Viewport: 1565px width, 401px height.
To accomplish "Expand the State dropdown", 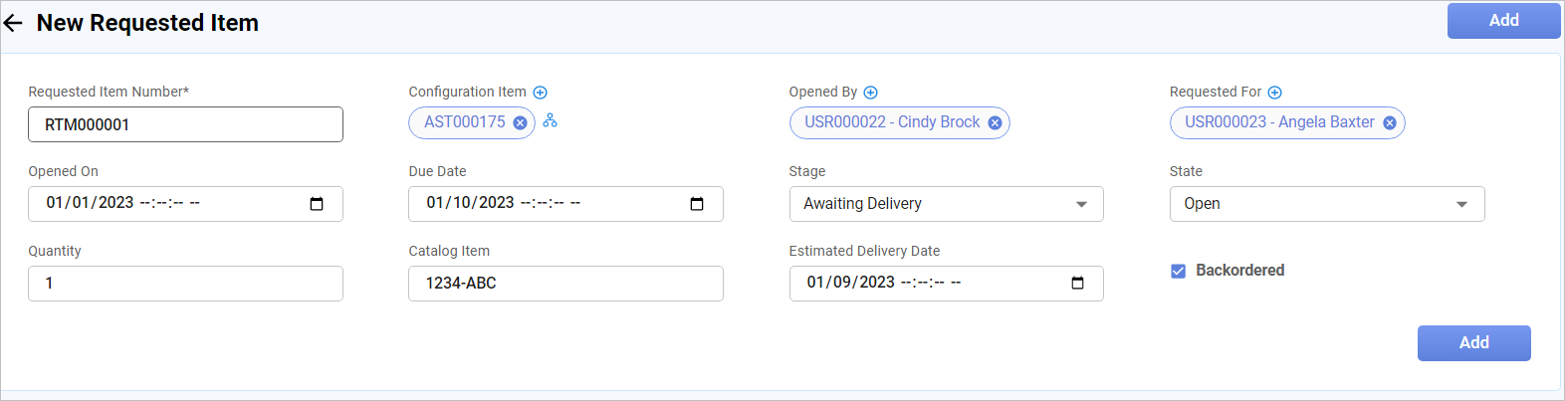I will (1326, 204).
